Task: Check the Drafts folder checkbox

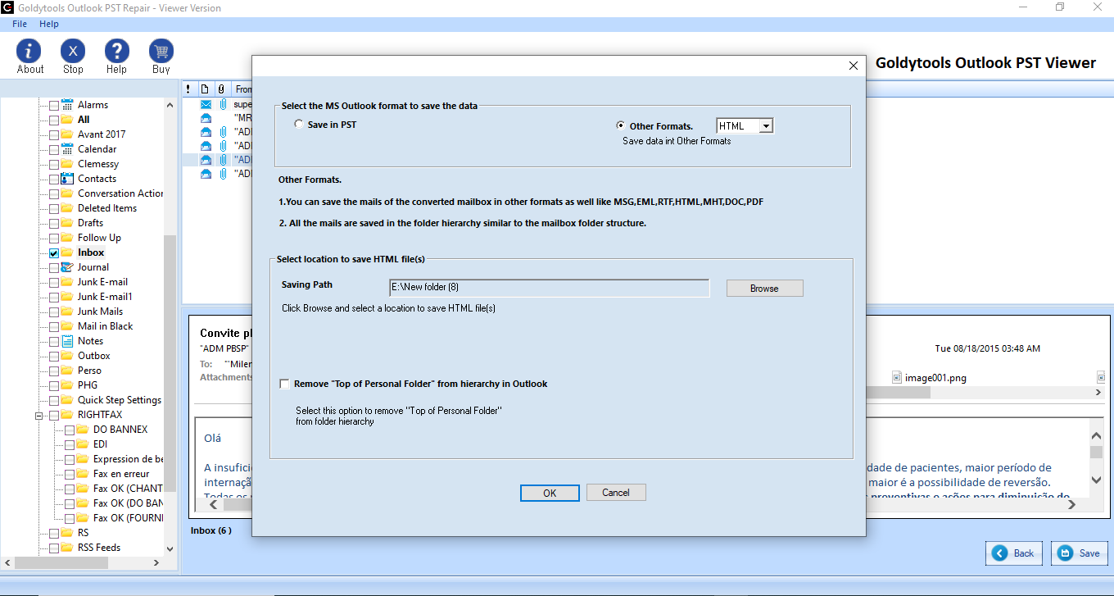Action: coord(54,224)
